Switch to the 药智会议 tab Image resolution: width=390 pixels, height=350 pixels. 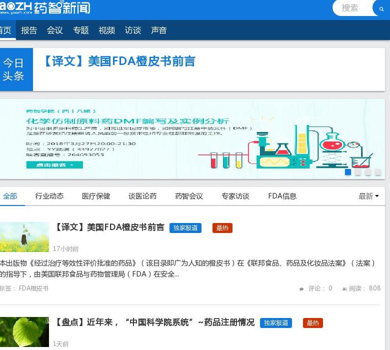(x=189, y=196)
